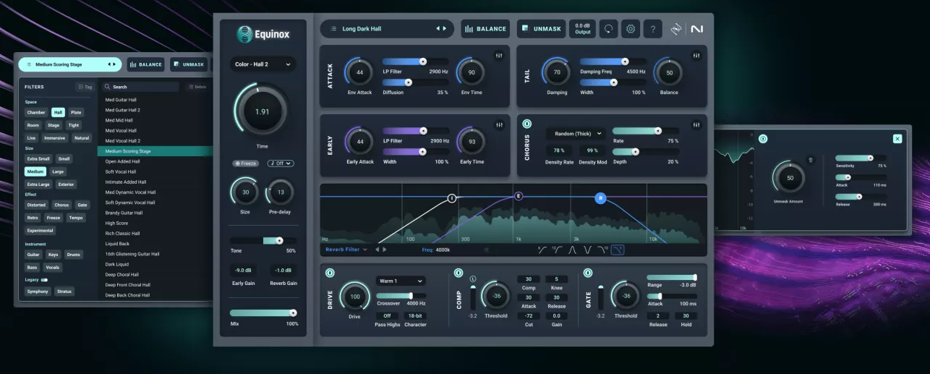
Task: Select Med Guitar Hall 2 preset
Action: pos(123,110)
